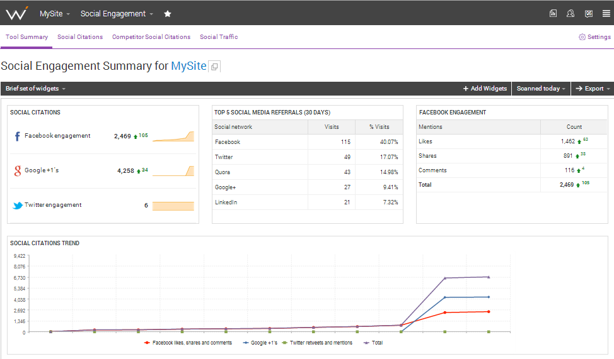614x359 pixels.
Task: Click the 1,462 likes count
Action: pyautogui.click(x=568, y=141)
